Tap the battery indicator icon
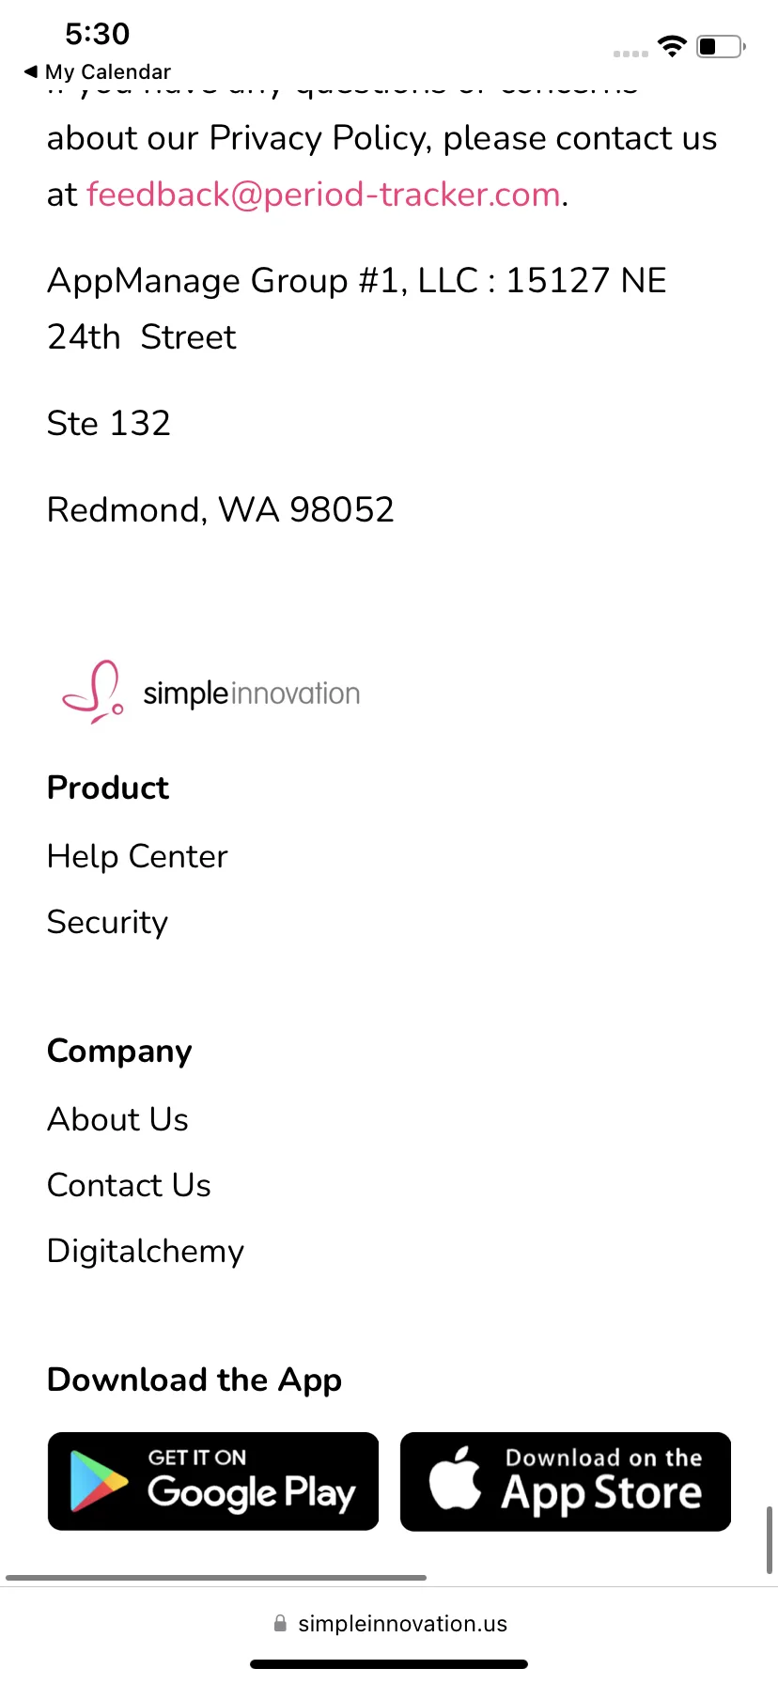Viewport: 778px width, 1684px height. [x=721, y=46]
